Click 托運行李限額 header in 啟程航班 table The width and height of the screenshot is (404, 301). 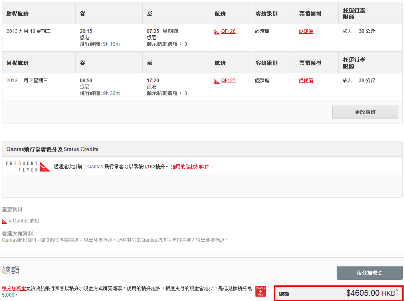point(354,14)
